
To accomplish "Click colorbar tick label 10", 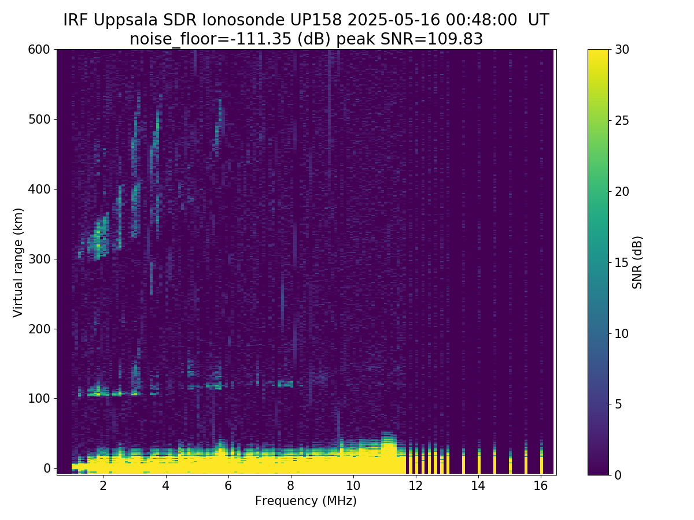I will click(621, 333).
